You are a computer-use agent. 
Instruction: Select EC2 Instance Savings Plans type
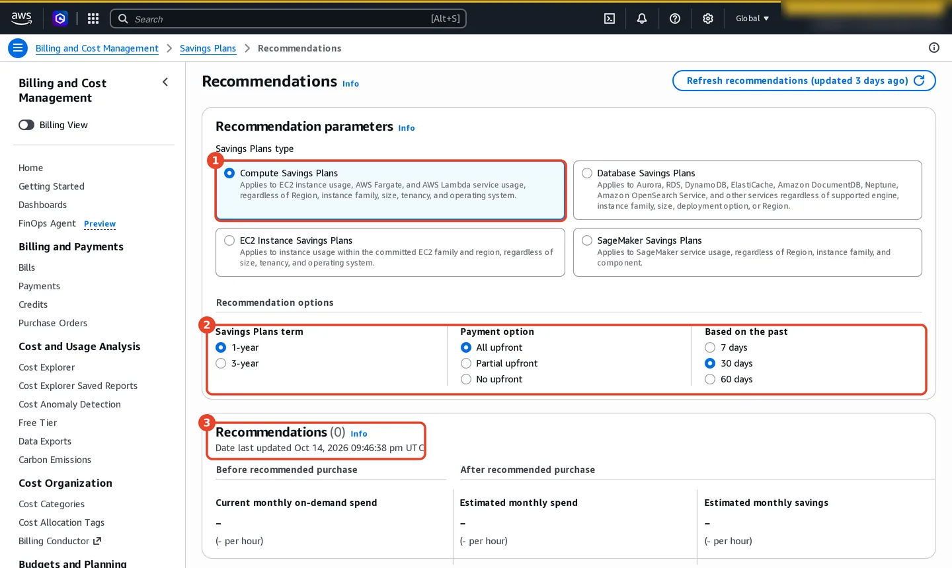(229, 240)
